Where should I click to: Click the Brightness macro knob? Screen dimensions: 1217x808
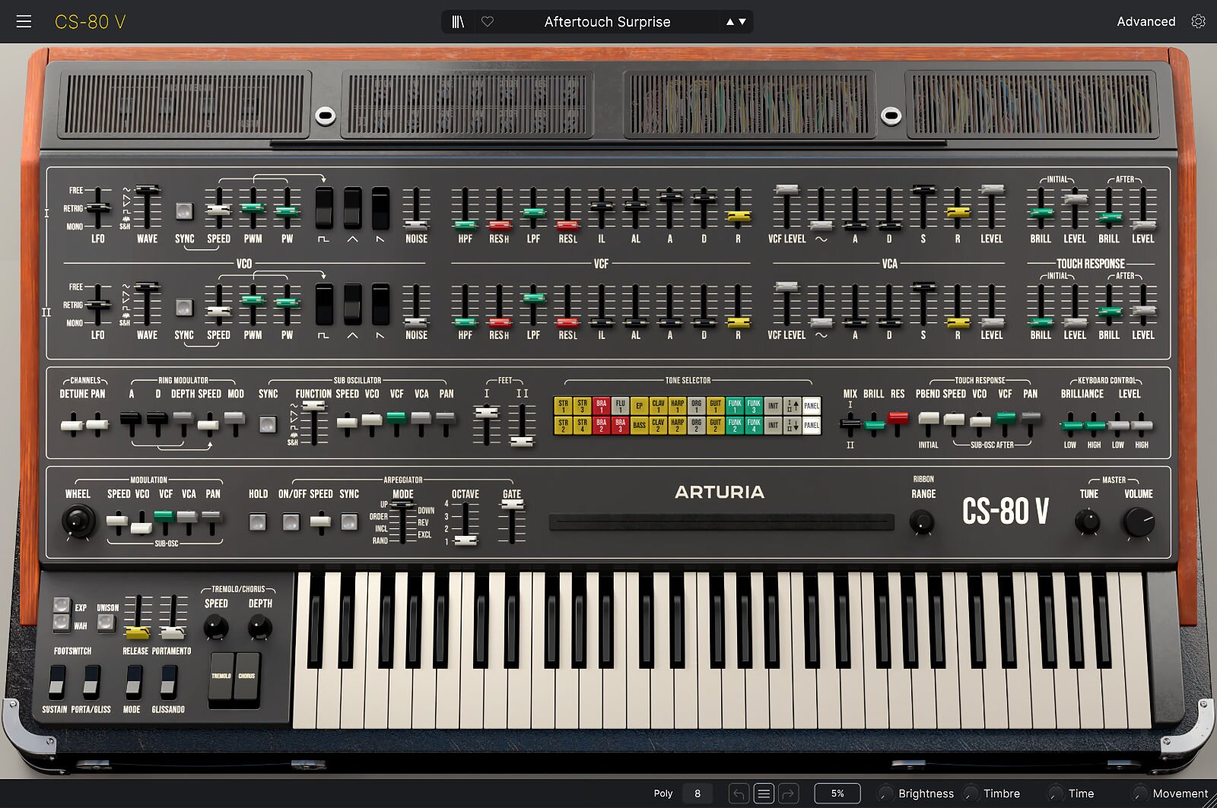pos(885,794)
